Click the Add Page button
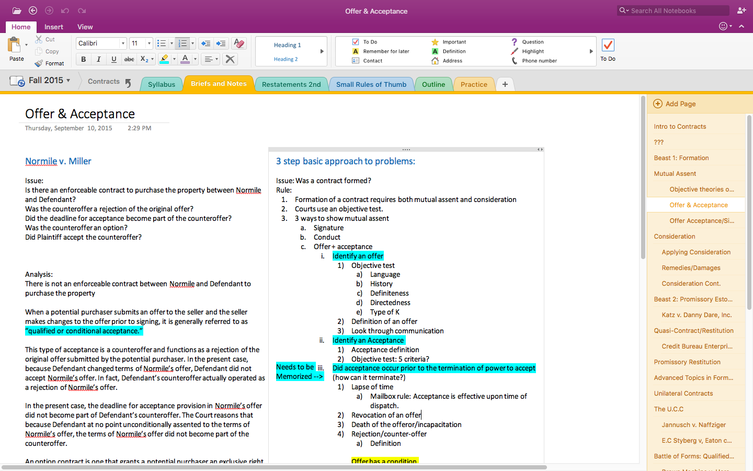The height and width of the screenshot is (471, 753). 675,104
